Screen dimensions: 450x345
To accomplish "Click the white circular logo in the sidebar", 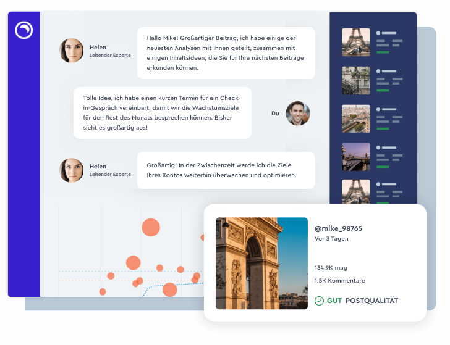I will coord(23,30).
